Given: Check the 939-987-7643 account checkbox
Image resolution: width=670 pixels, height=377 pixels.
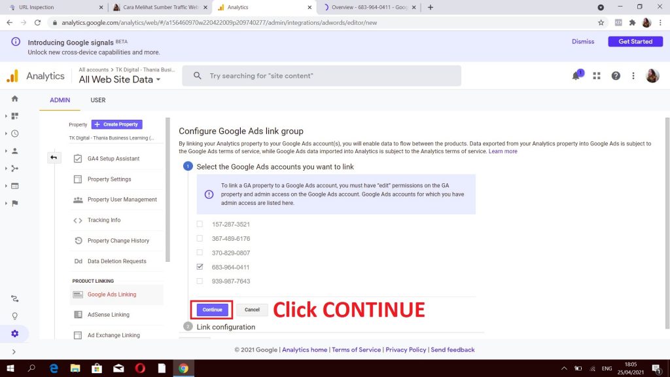Looking at the screenshot, I should [200, 281].
